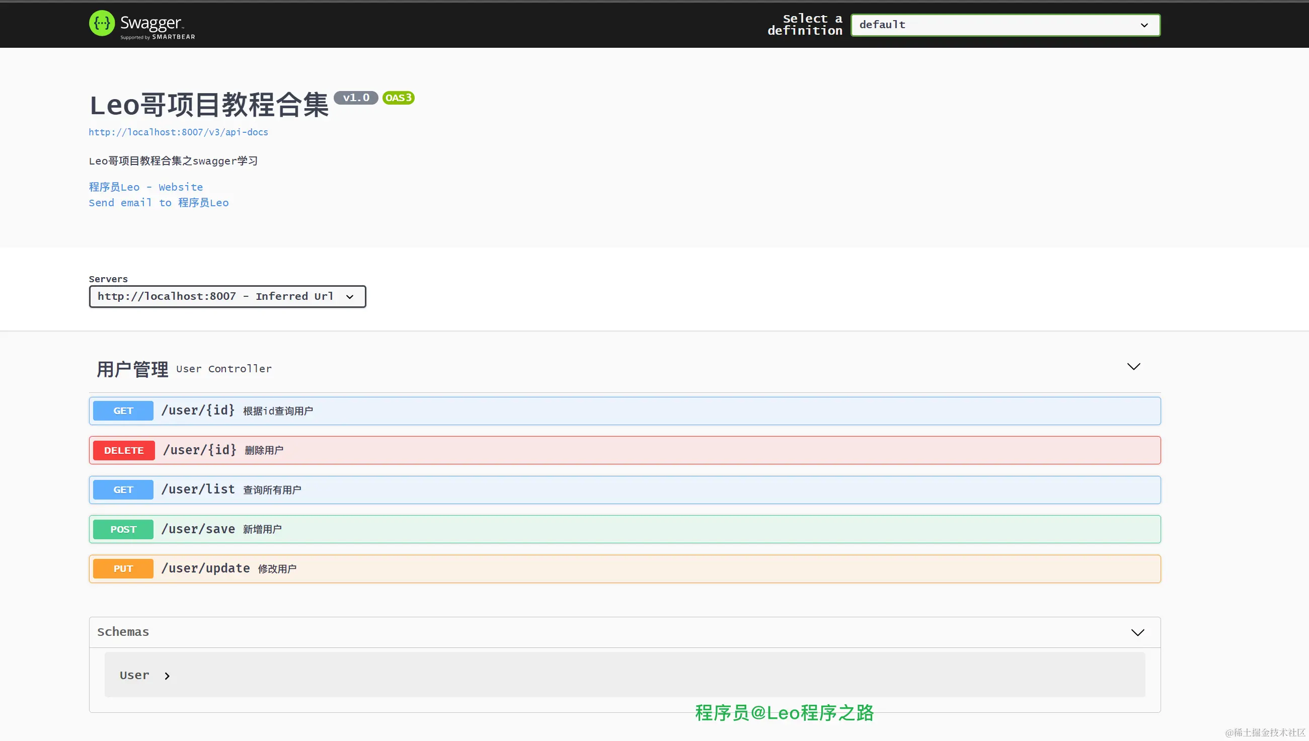The height and width of the screenshot is (741, 1309).
Task: Click the 用户管理 tag heading
Action: (132, 369)
